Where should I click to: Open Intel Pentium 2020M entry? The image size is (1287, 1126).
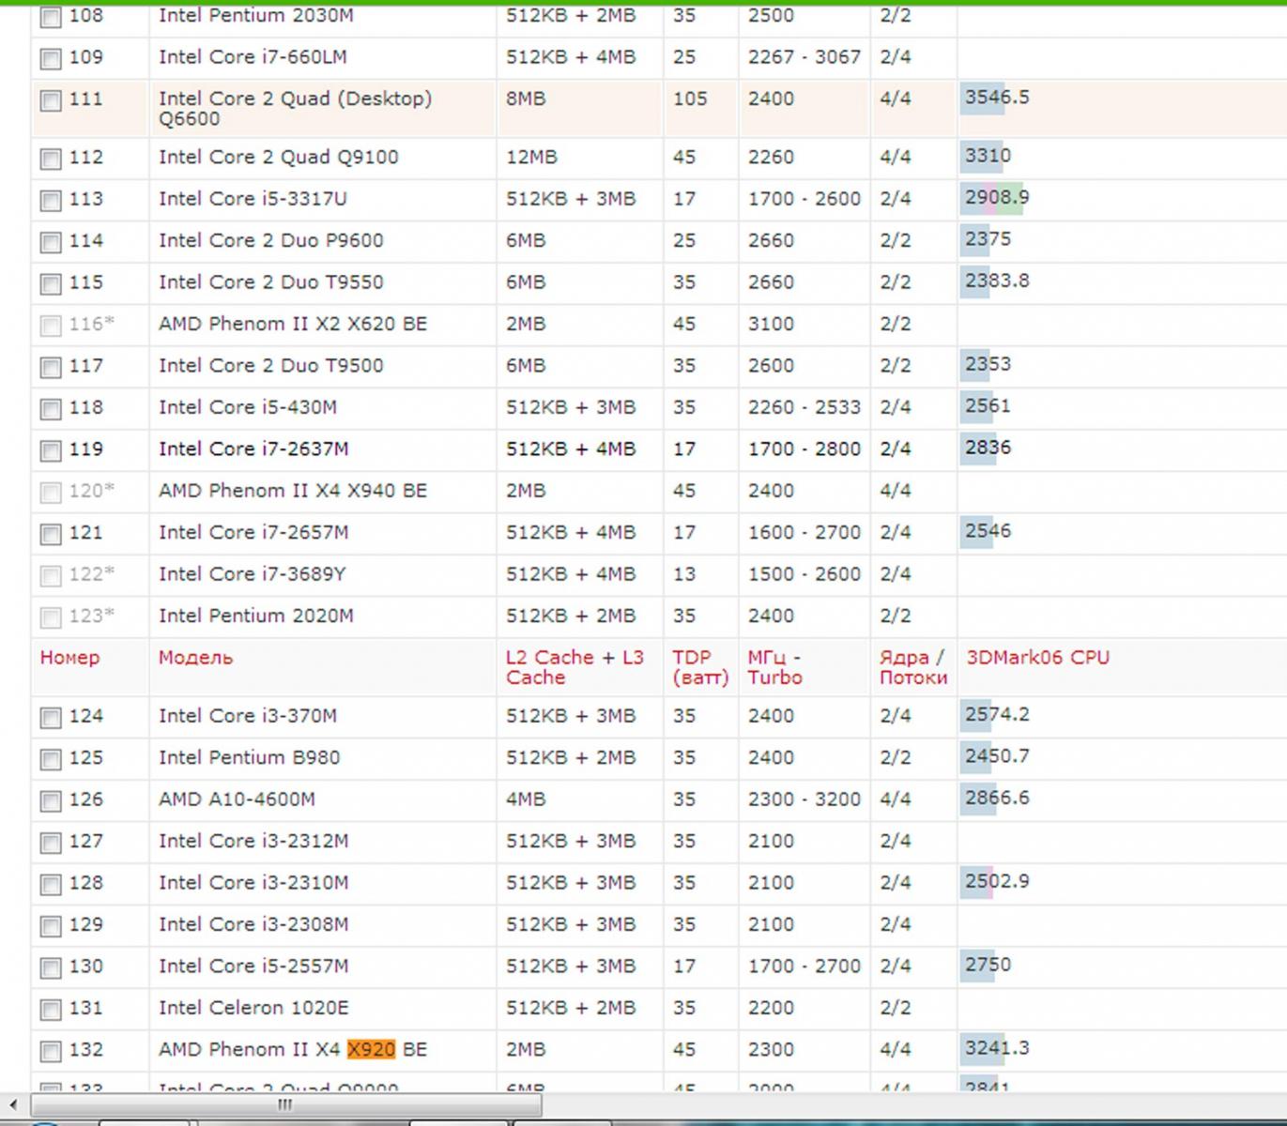click(255, 616)
